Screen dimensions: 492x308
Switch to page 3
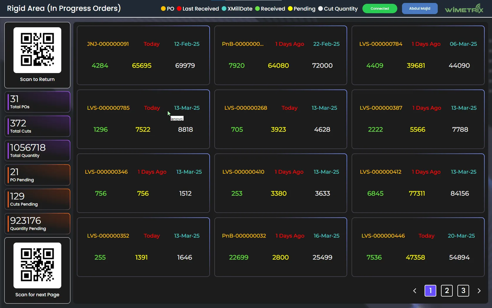pos(463,291)
